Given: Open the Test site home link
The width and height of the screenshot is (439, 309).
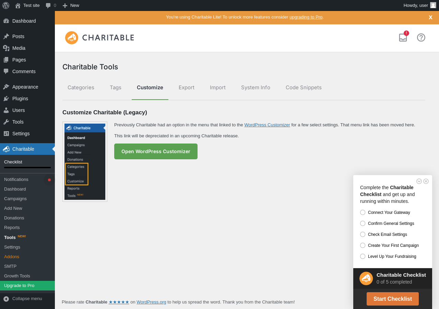Looking at the screenshot, I should [27, 5].
